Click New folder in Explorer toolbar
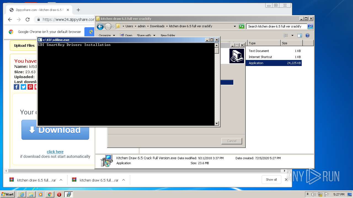This screenshot has width=353, height=198. click(168, 35)
